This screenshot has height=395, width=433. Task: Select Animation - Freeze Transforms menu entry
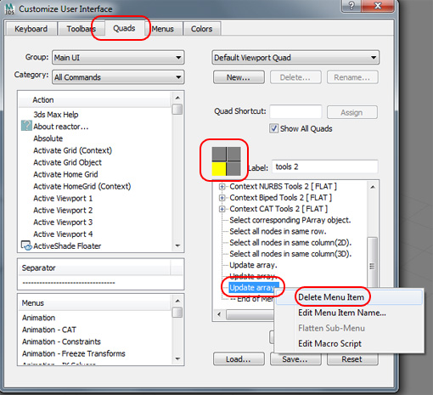pyautogui.click(x=74, y=353)
